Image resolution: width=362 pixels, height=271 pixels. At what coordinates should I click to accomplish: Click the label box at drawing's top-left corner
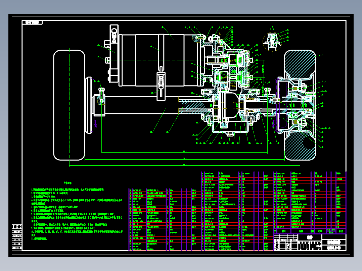click(x=32, y=22)
